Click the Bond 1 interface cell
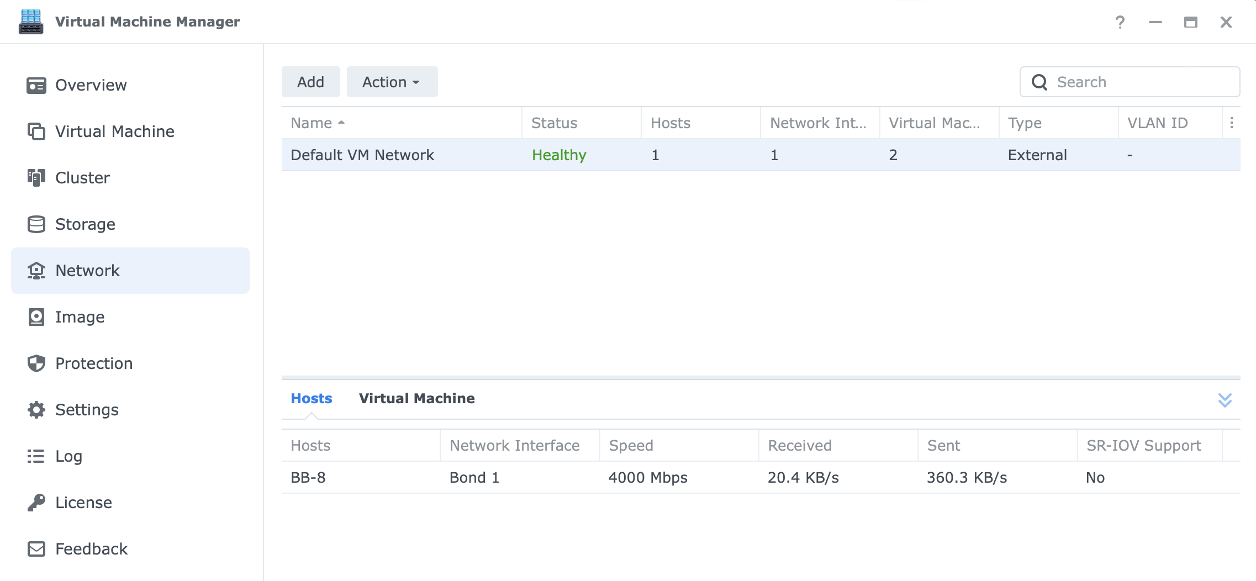Viewport: 1256px width, 581px height. 474,478
